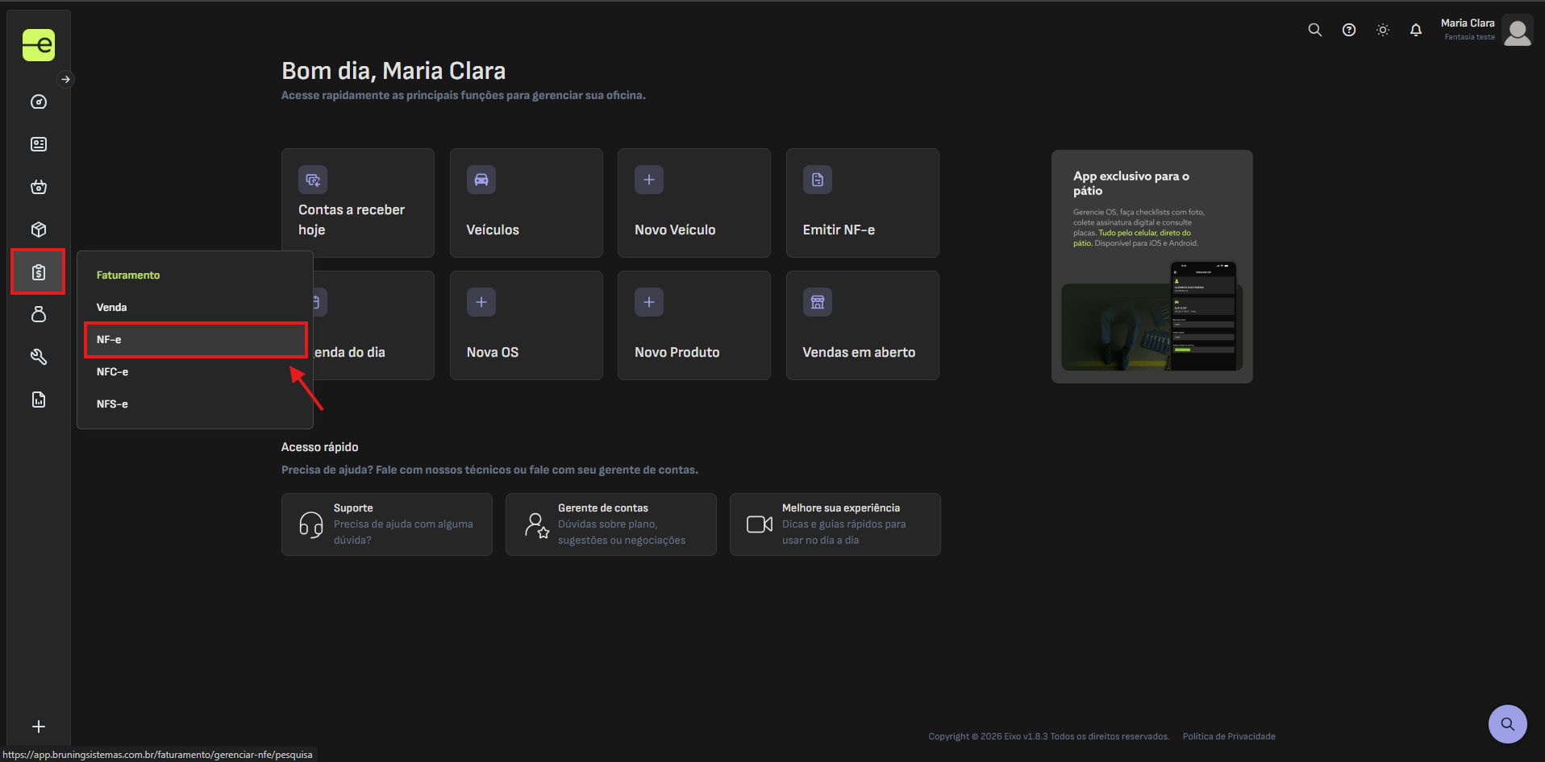Expand the sidebar with arrow button
This screenshot has width=1545, height=762.
click(66, 79)
